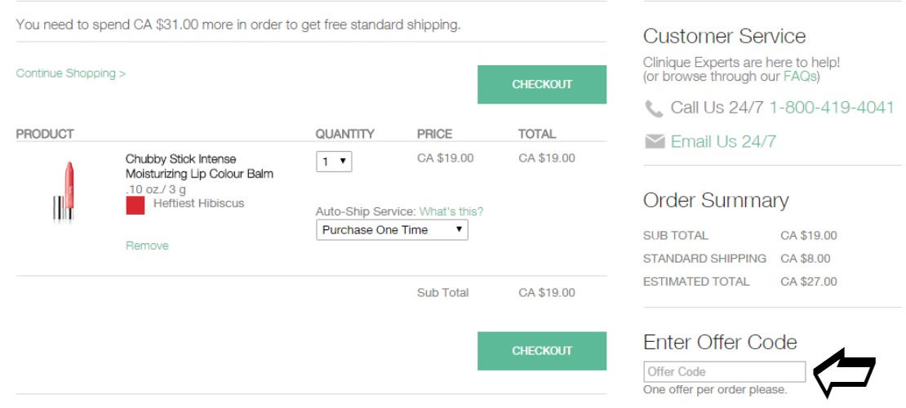Open the Chubby Stick Intense product title
This screenshot has width=906, height=408.
[x=199, y=166]
